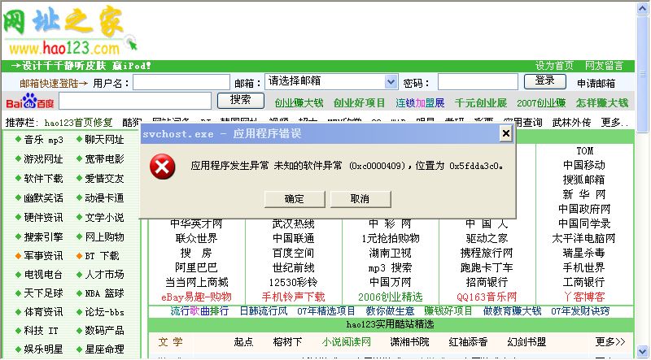
Task: Focus the 用户名 username field
Action: (x=181, y=82)
